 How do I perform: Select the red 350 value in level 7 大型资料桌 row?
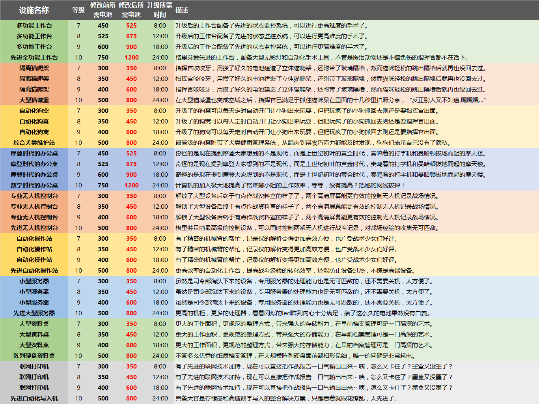click(x=131, y=324)
